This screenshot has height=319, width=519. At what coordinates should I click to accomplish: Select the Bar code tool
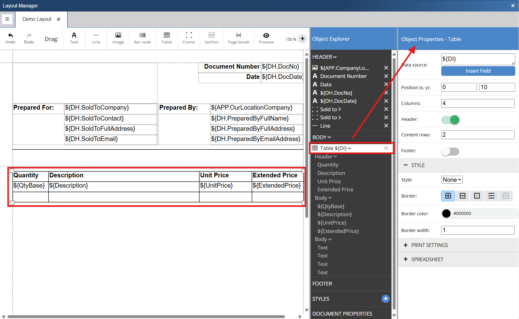[142, 38]
